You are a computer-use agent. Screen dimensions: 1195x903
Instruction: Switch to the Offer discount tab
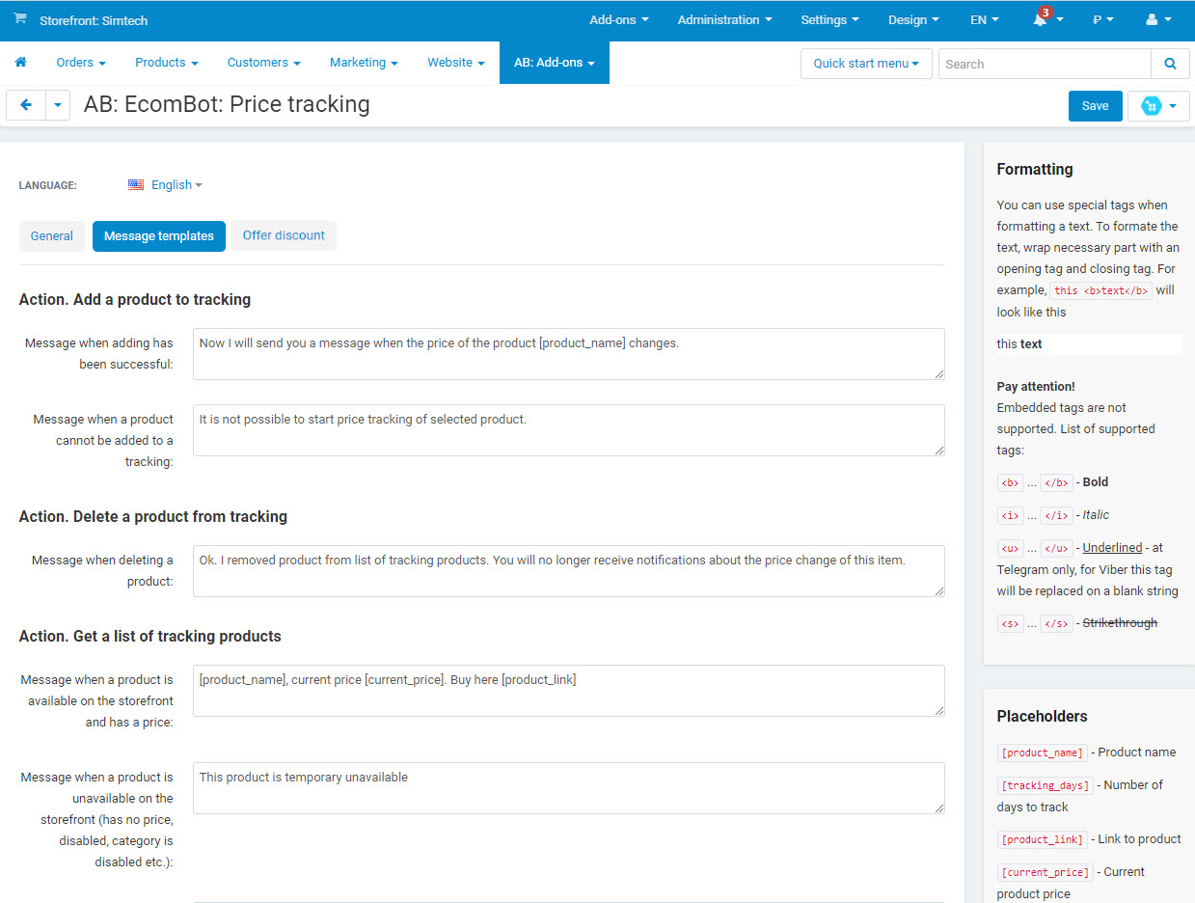click(x=283, y=235)
